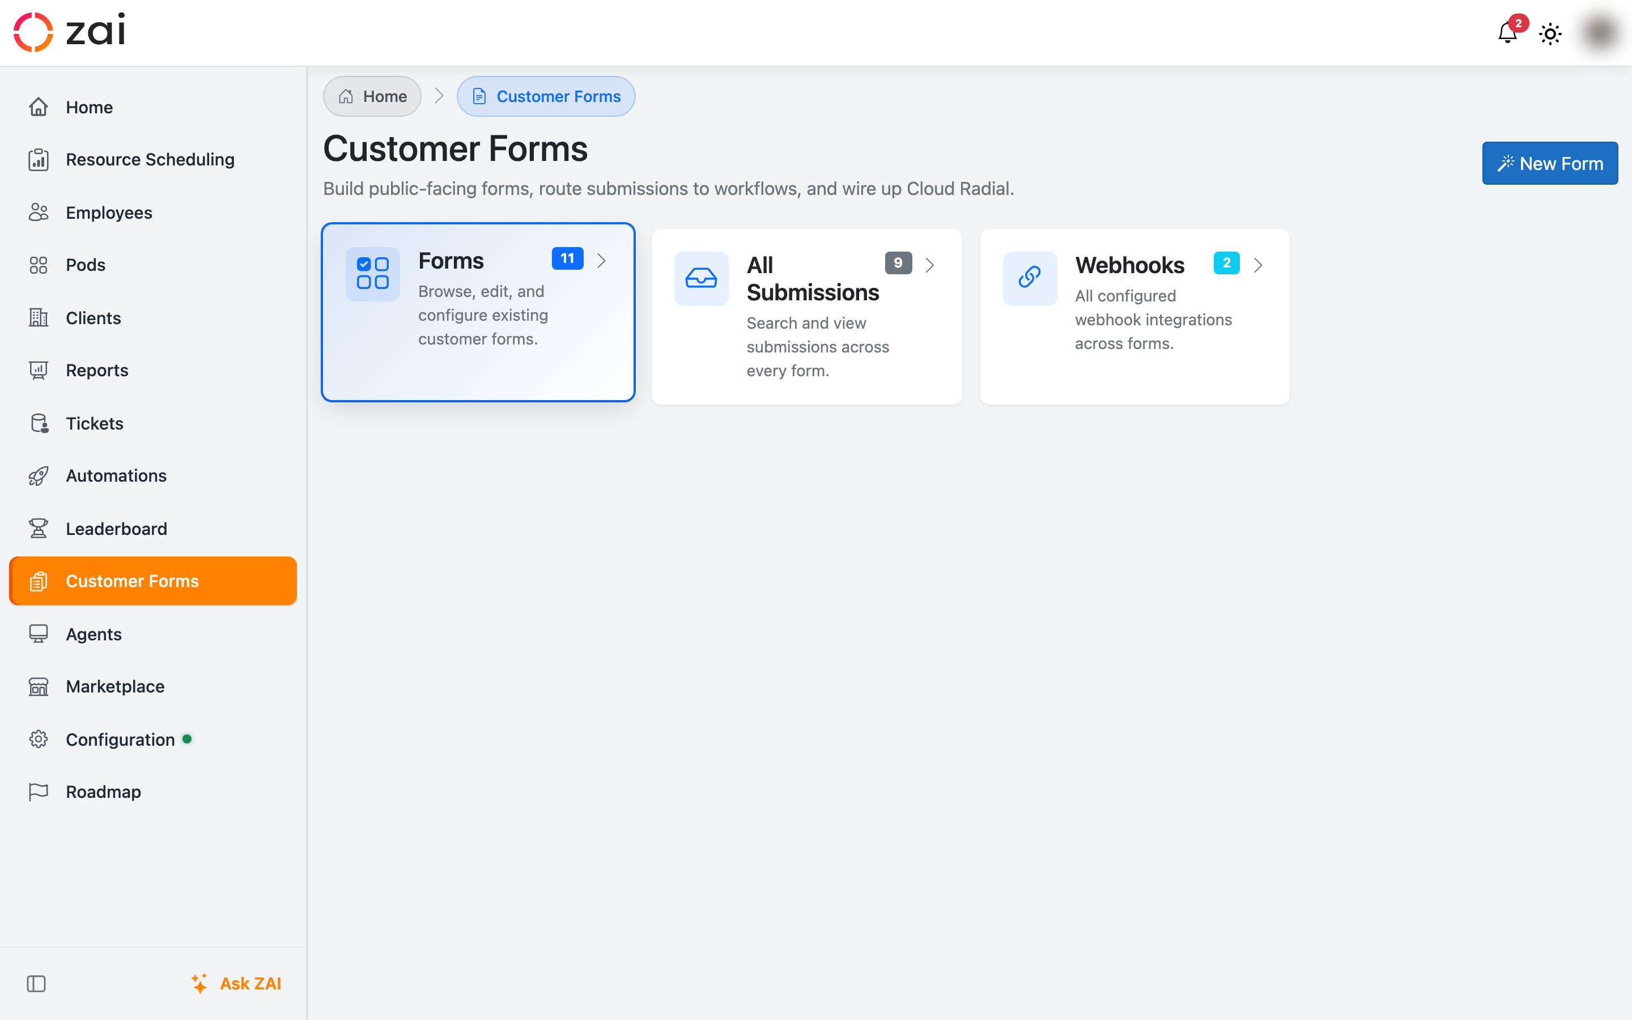1632x1020 pixels.
Task: Click the Customer Forms page heading
Action: click(455, 148)
